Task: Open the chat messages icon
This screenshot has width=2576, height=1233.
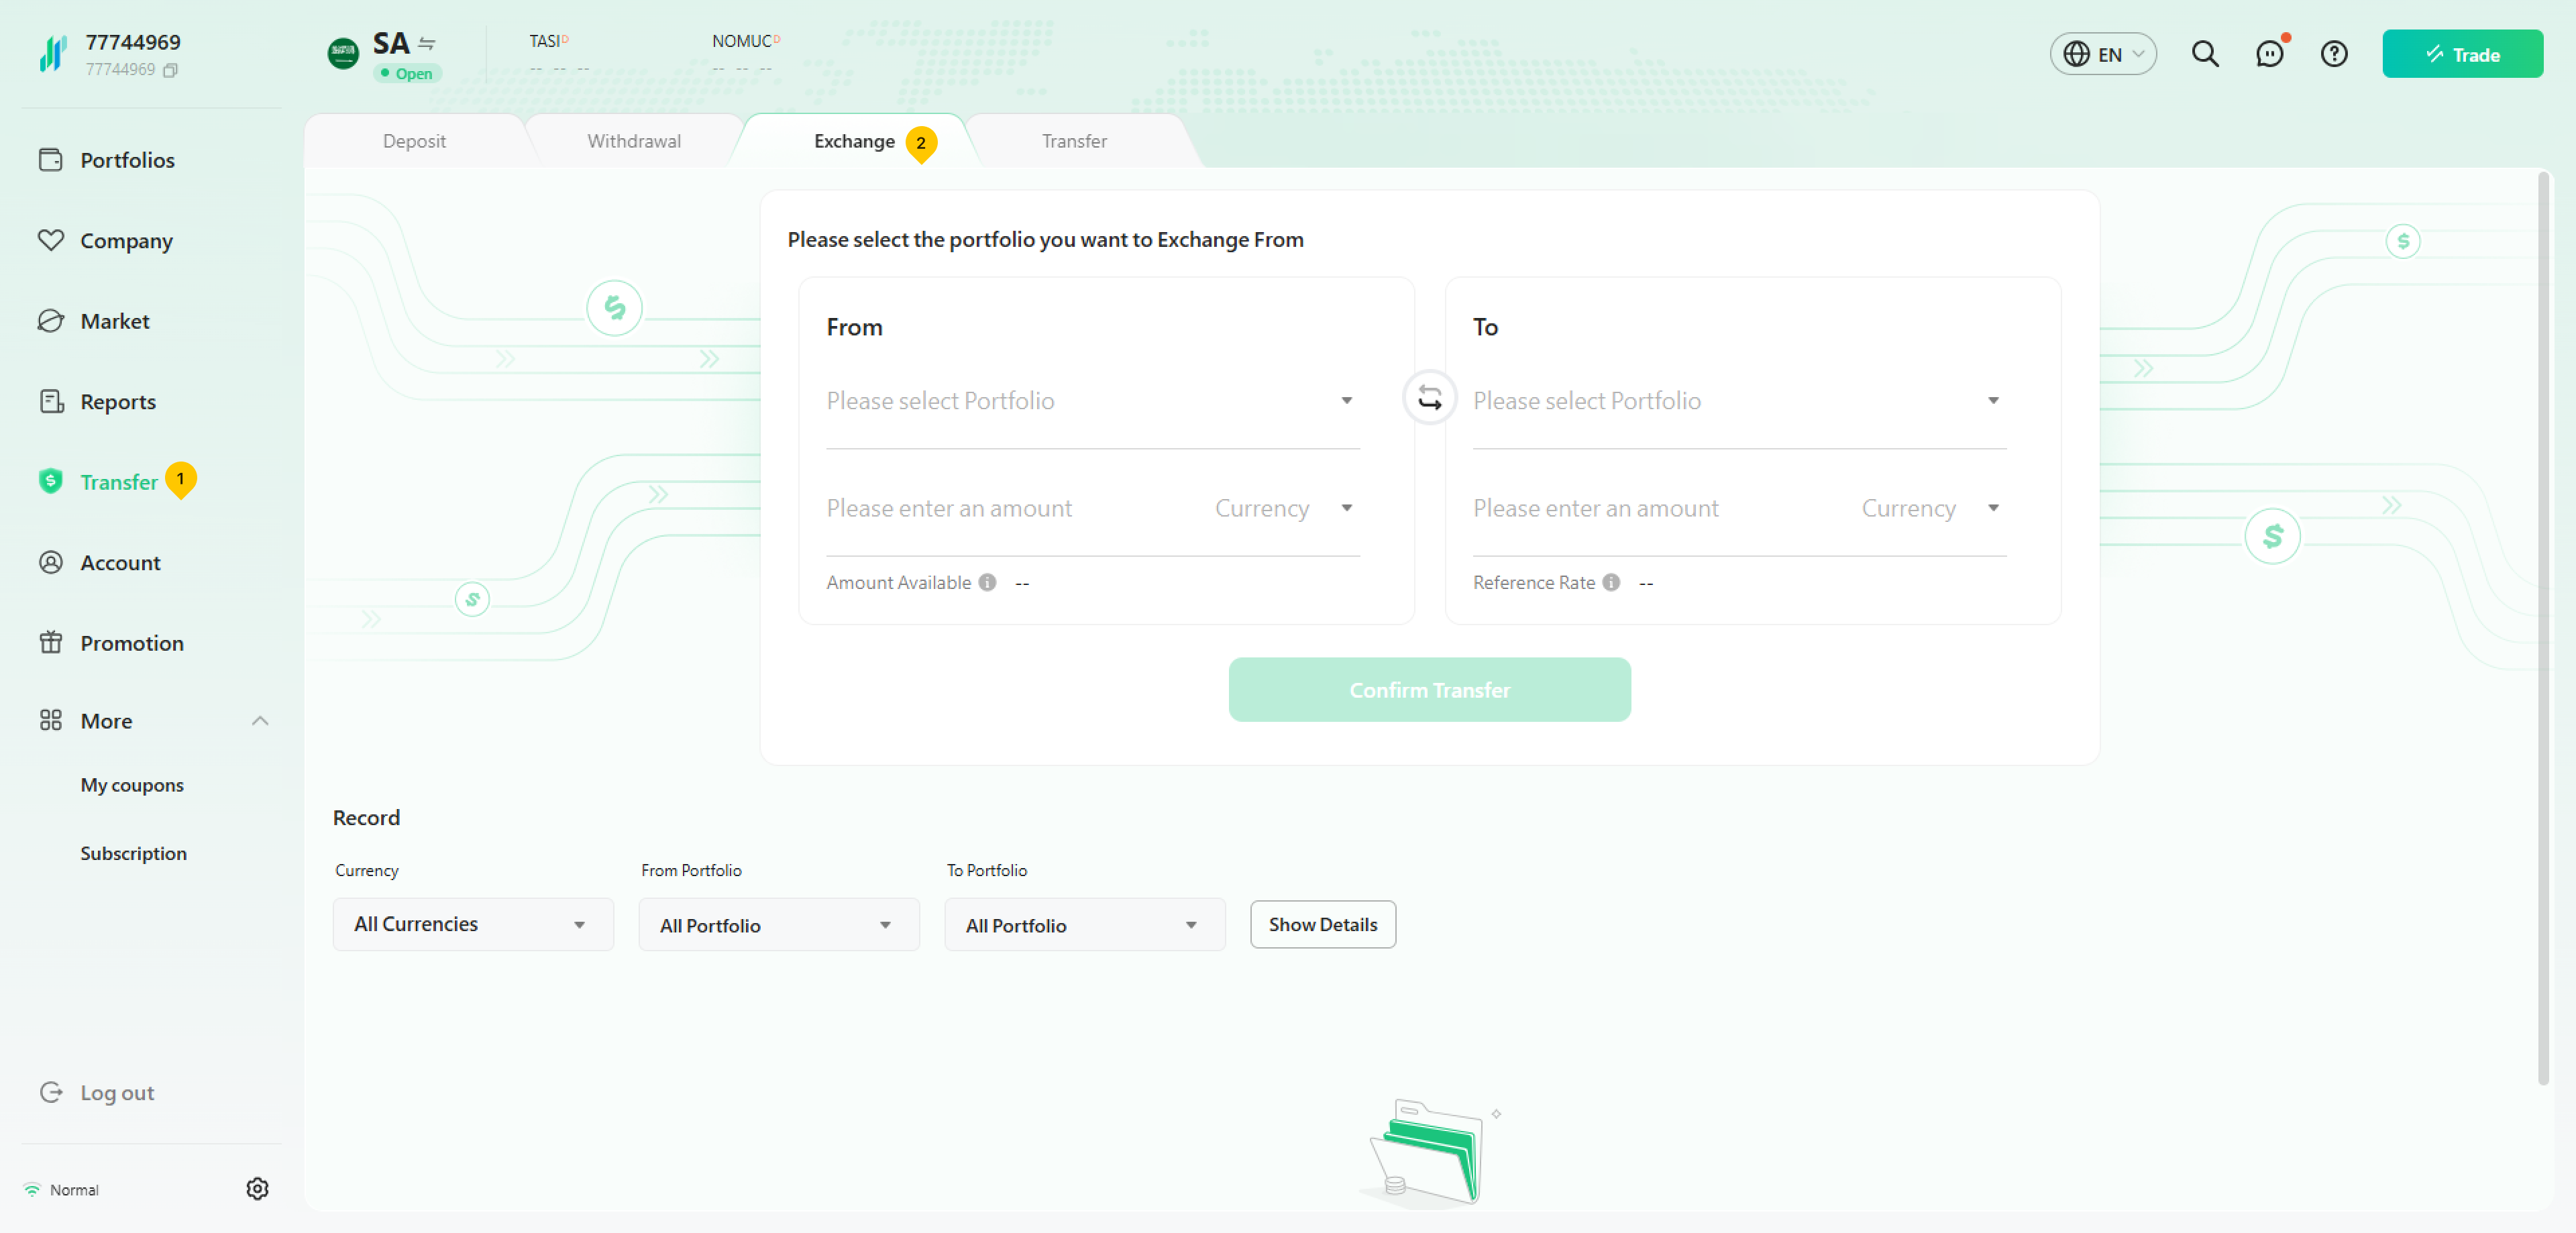Action: [2269, 54]
